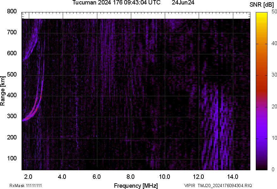
Task: Click the 24Jun24 date label
Action: point(183,3)
